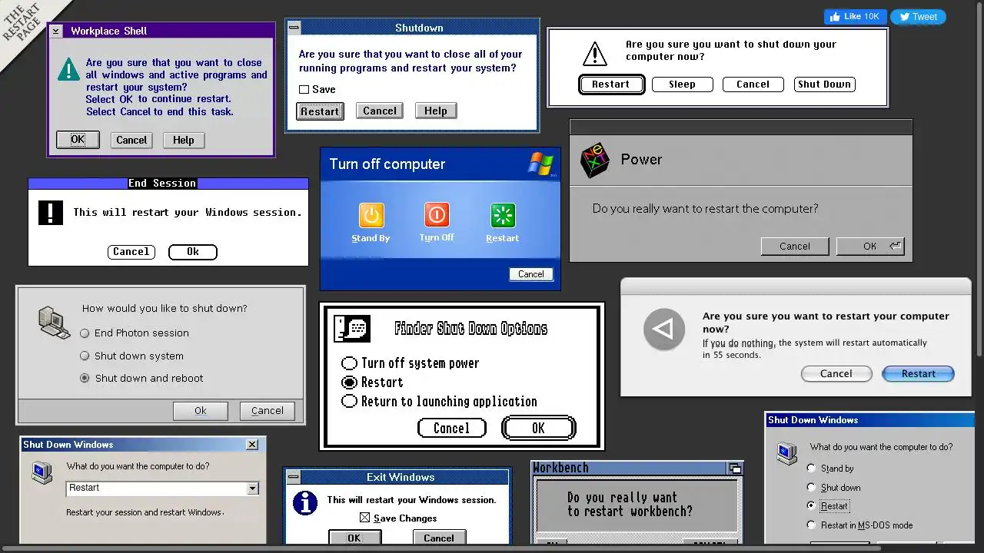Toggle the Save checkbox in Shutdown dialog
984x553 pixels.
point(304,89)
